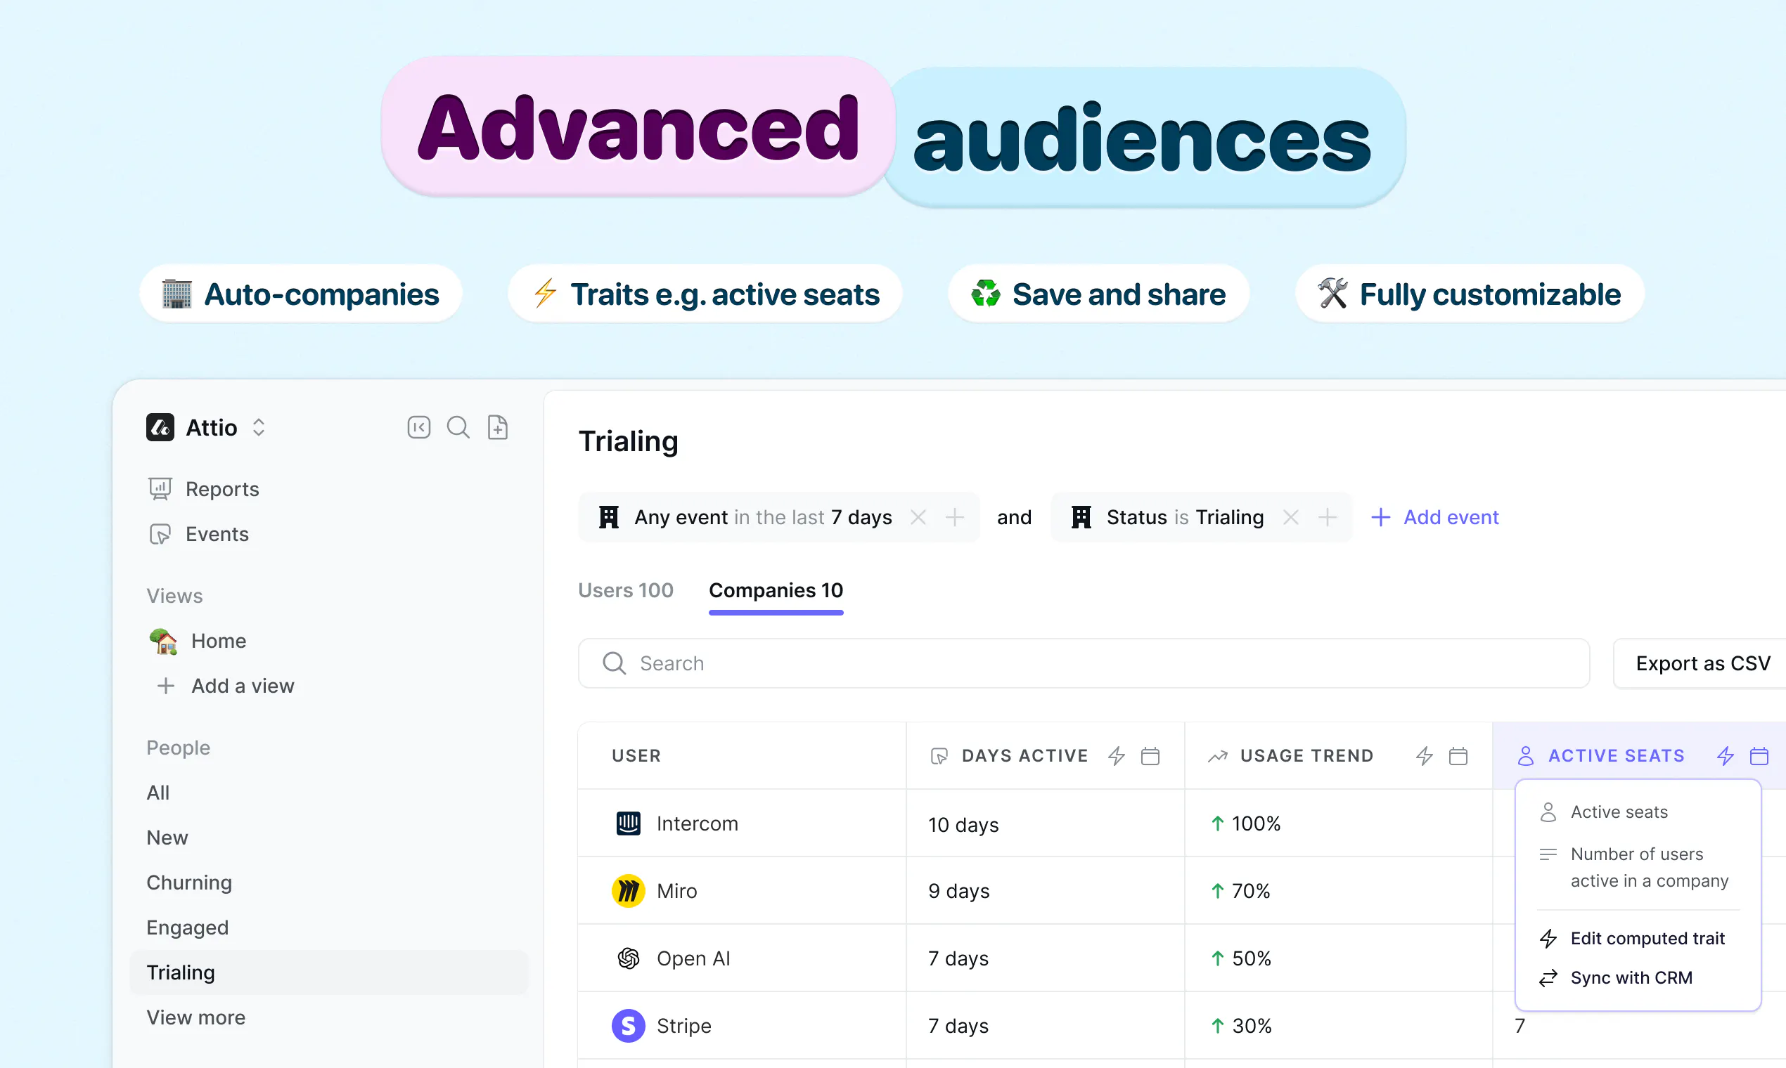Click the Auto-companies feature pill
1786x1068 pixels.
point(301,294)
